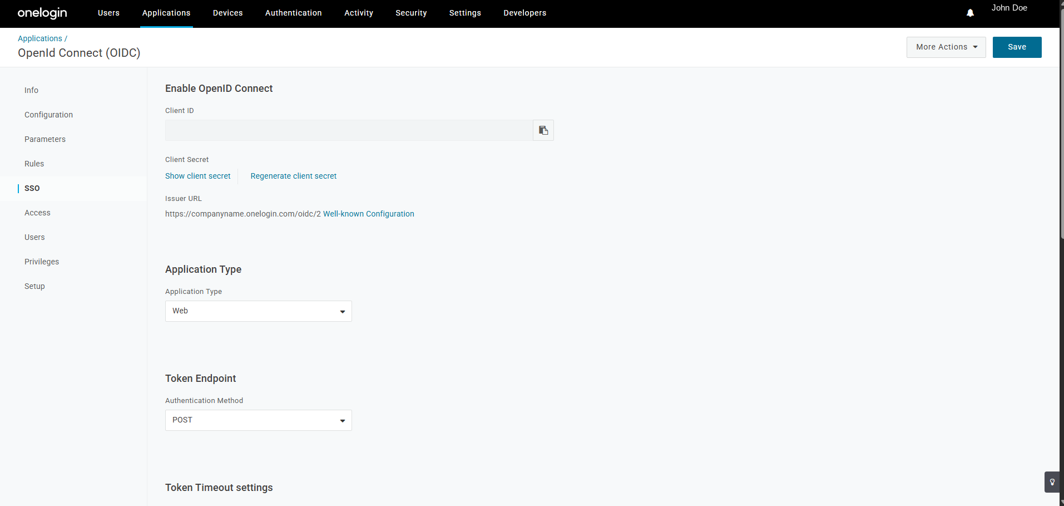Click the OneLogin logo
This screenshot has width=1064, height=506.
coord(42,13)
